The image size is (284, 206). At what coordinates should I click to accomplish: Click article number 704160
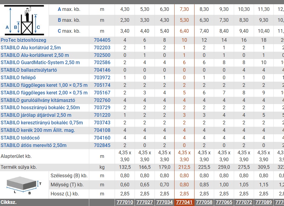[102, 138]
